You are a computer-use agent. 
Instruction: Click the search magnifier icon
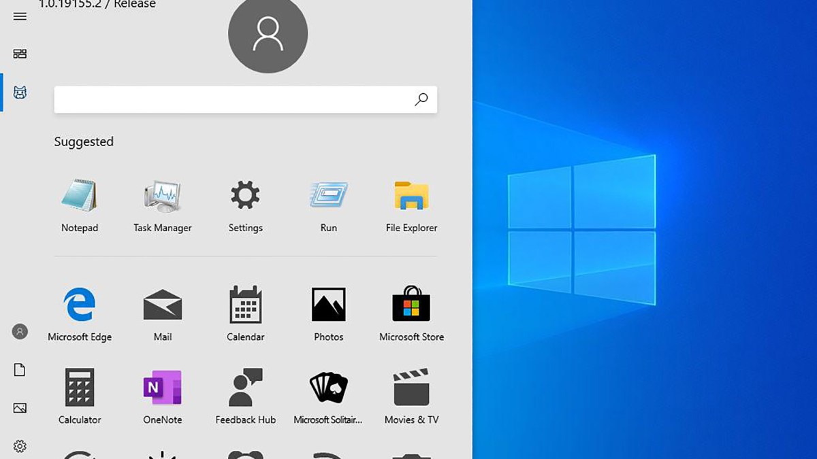click(x=421, y=100)
